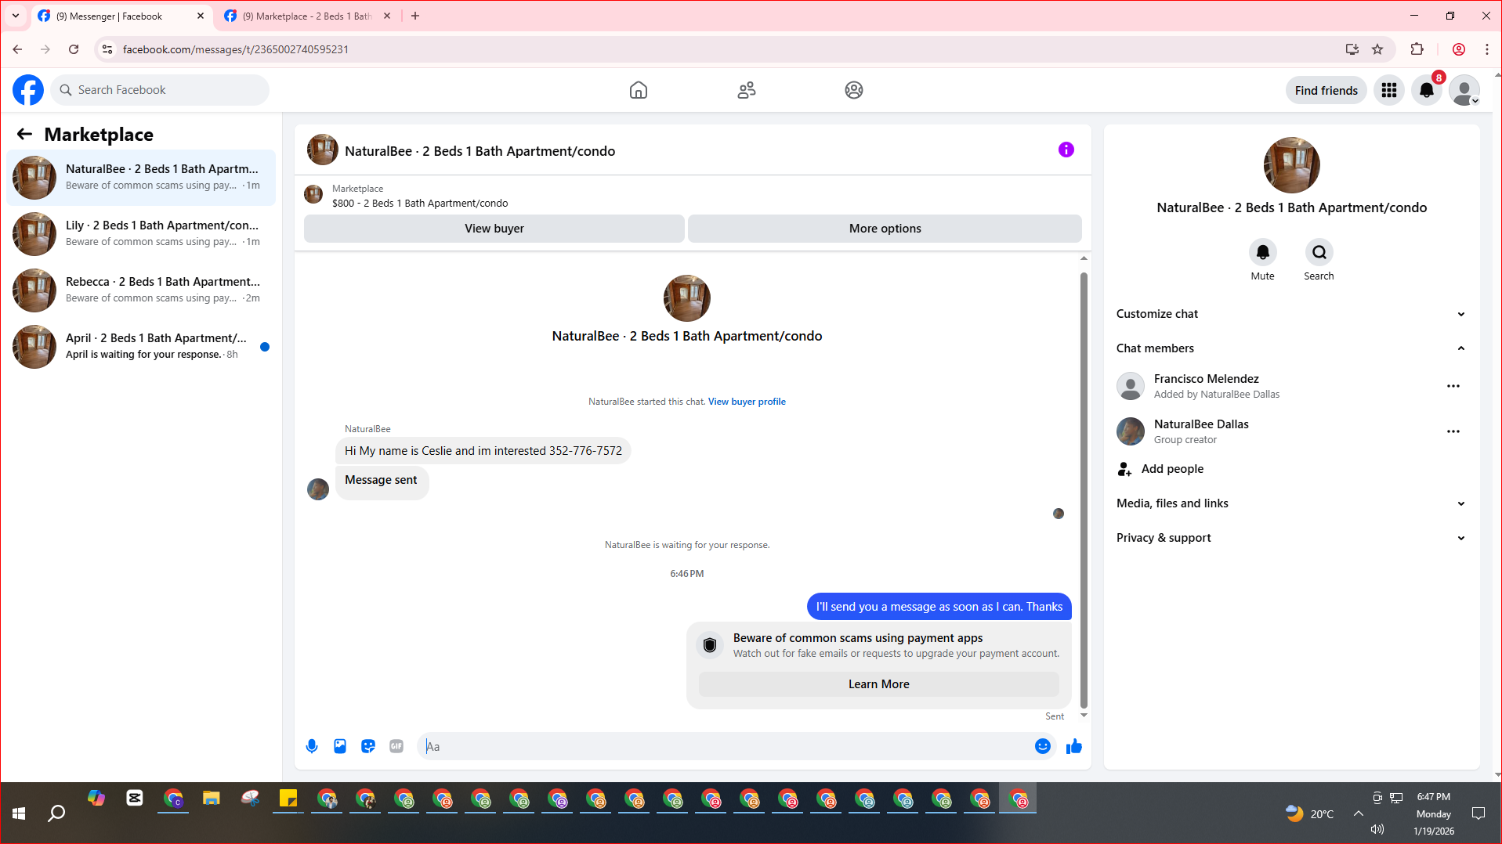1502x844 pixels.
Task: Choose a GIF icon
Action: [396, 746]
